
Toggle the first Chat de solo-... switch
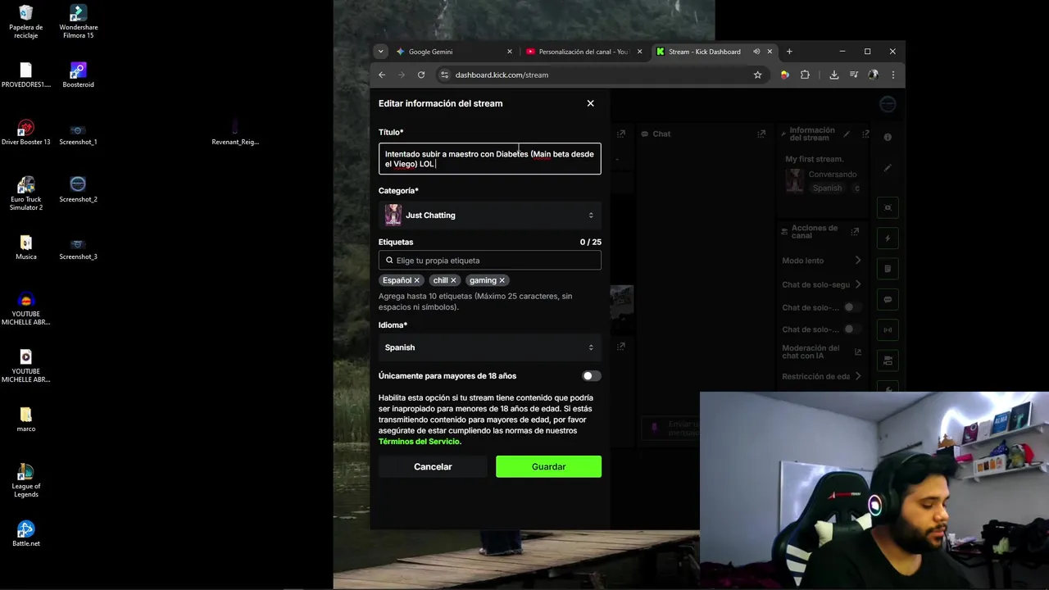[x=853, y=307]
